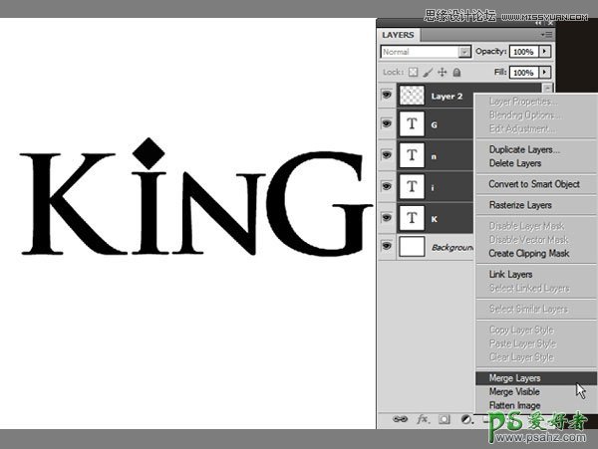Choose Merge Layers from context menu
Viewport: 598px width, 449px height.
click(514, 378)
